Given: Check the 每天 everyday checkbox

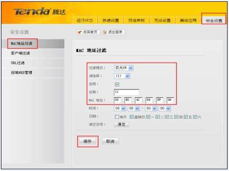Looking at the screenshot, I should click(117, 117).
